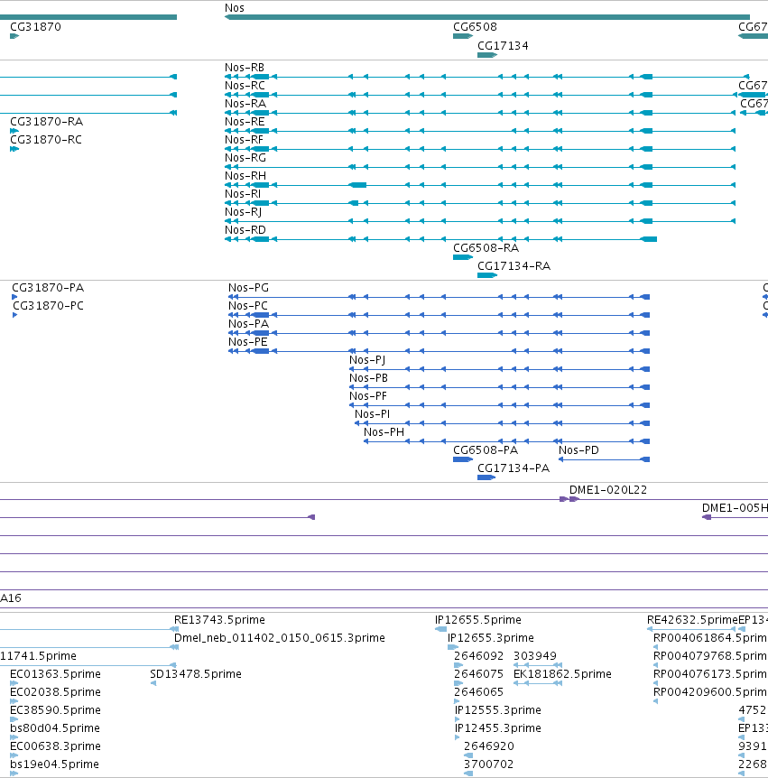This screenshot has width=768, height=778.
Task: Select the Nos-RH transcript label
Action: (245, 176)
